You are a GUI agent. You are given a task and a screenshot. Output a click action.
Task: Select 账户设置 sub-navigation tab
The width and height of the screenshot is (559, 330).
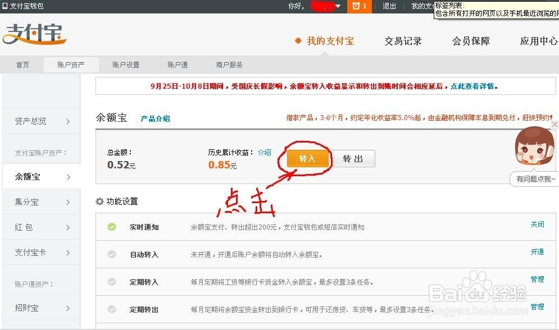(126, 65)
